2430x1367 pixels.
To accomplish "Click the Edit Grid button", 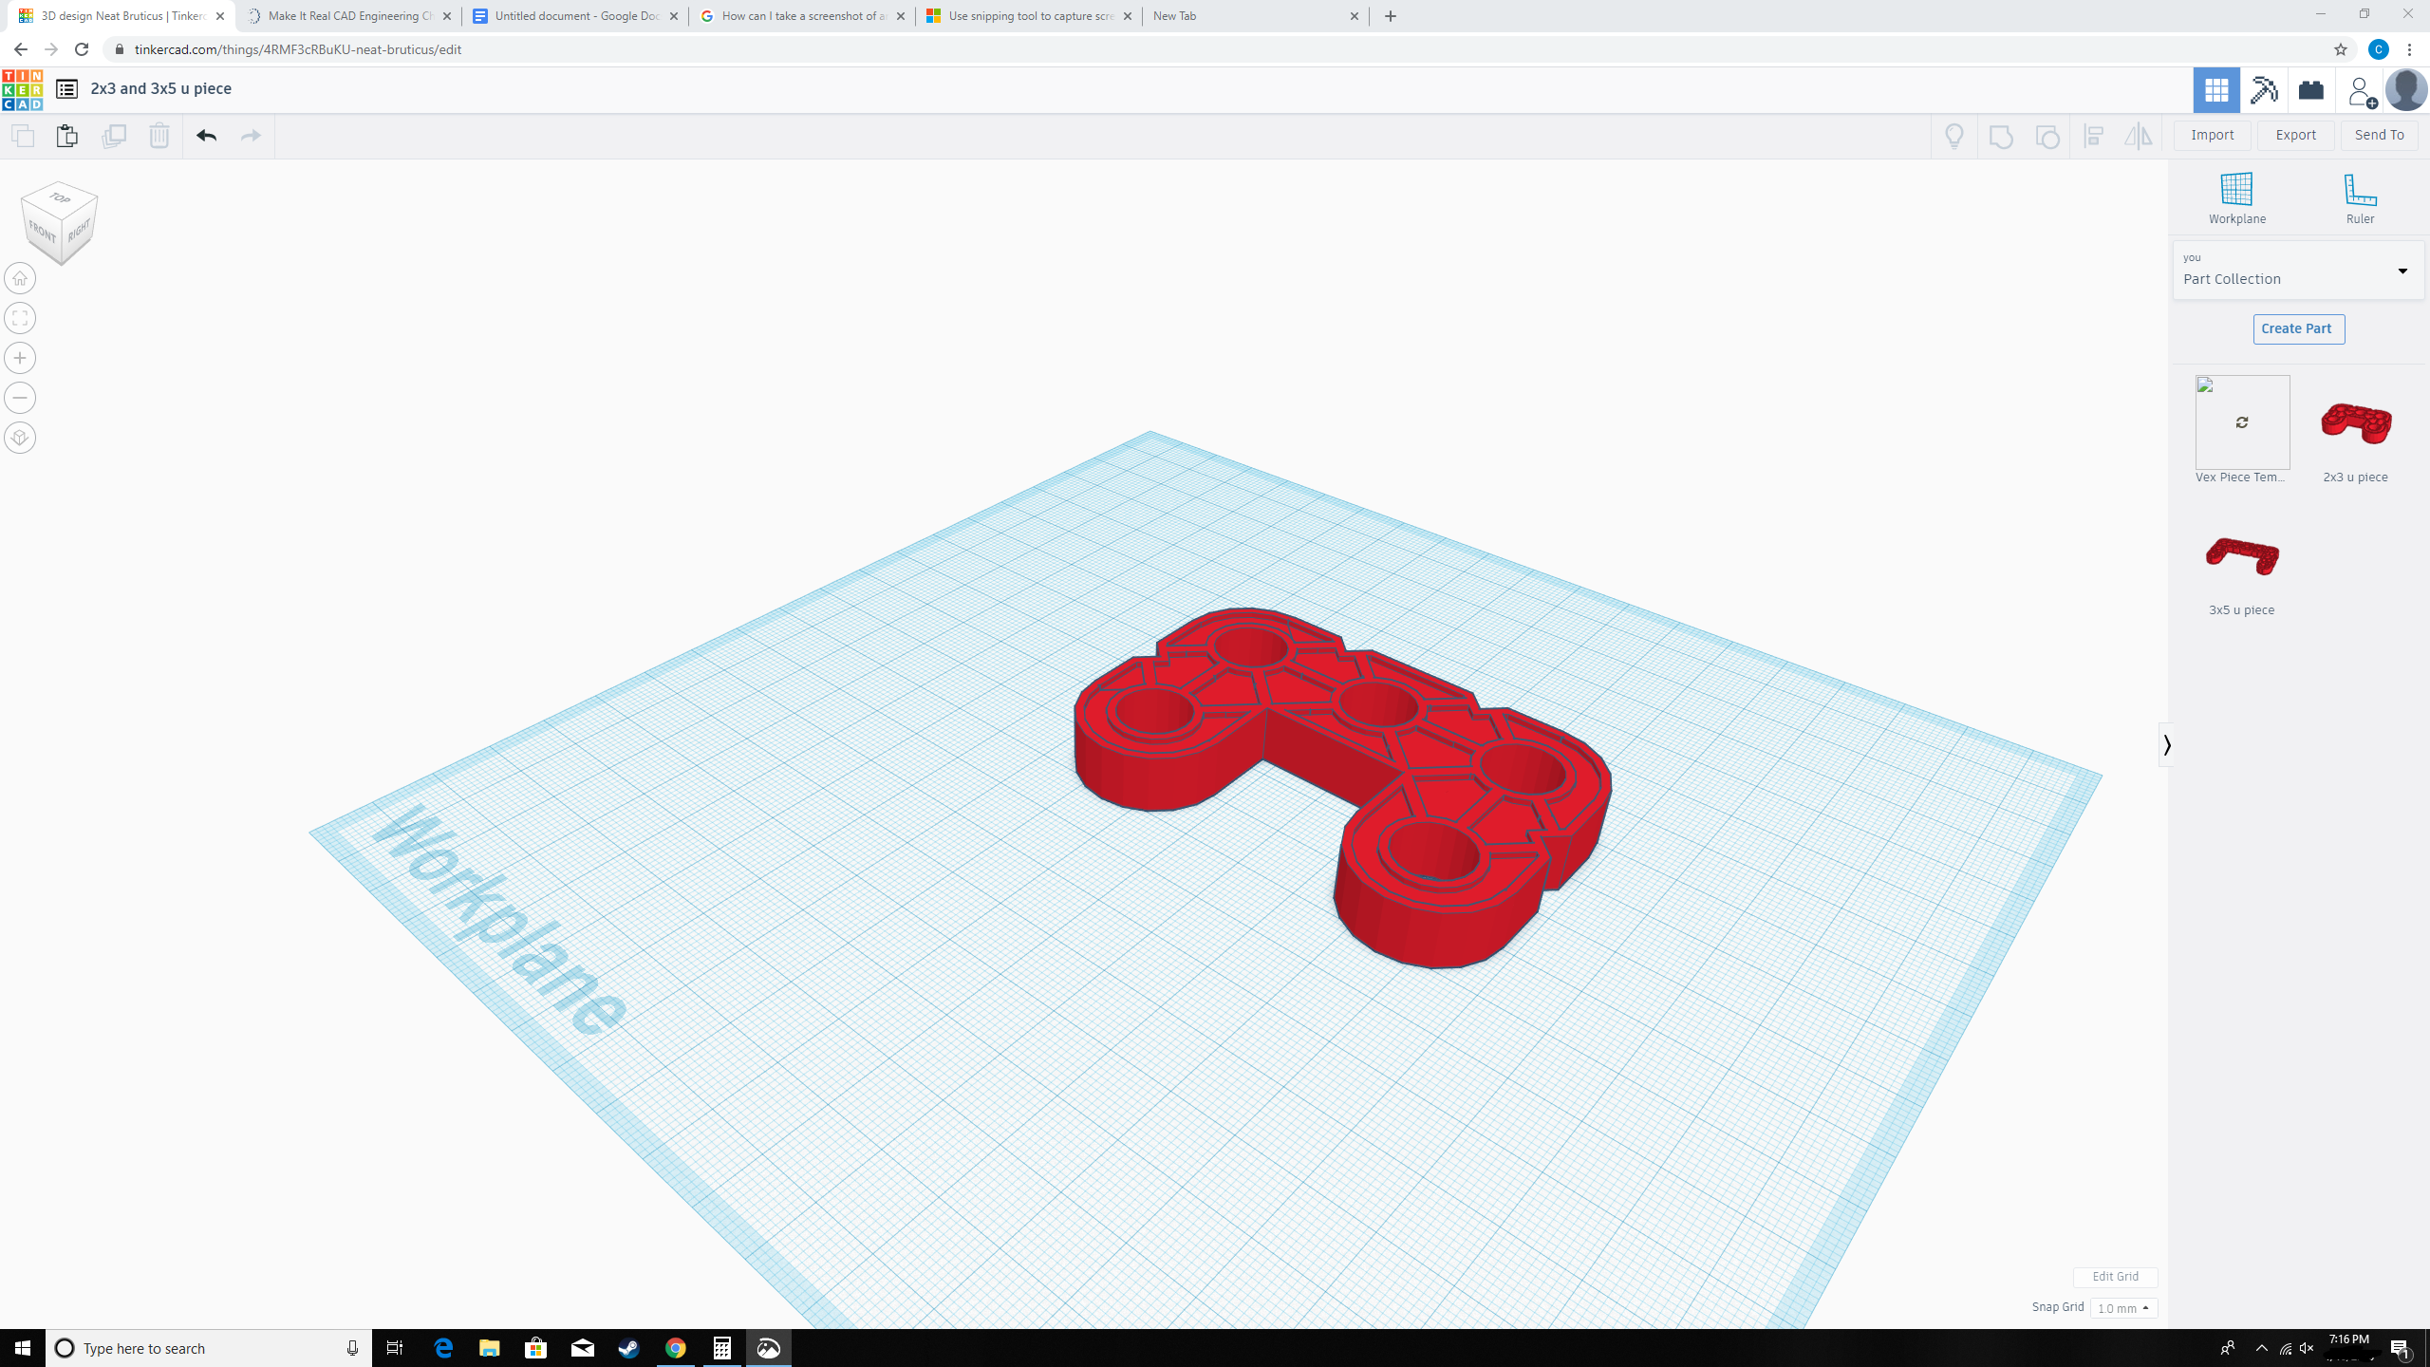I will point(2115,1277).
